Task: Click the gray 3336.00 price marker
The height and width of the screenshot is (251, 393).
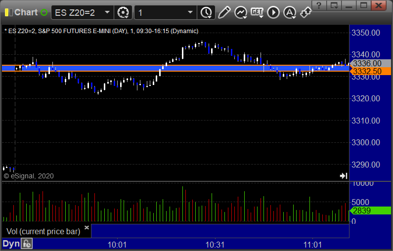Action: pyautogui.click(x=370, y=63)
